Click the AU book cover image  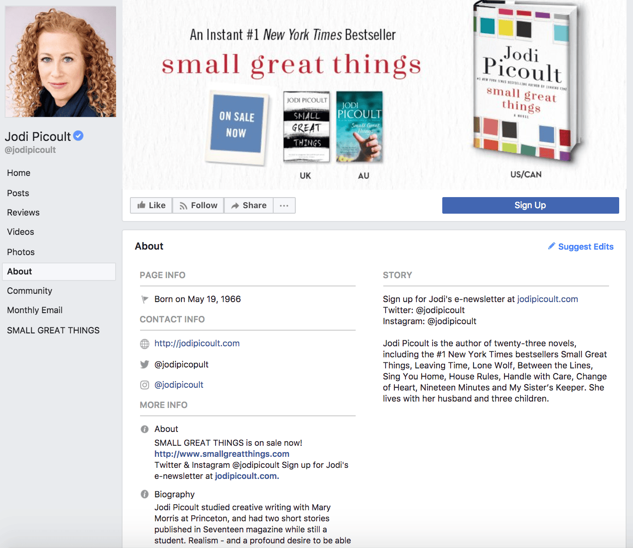click(359, 127)
